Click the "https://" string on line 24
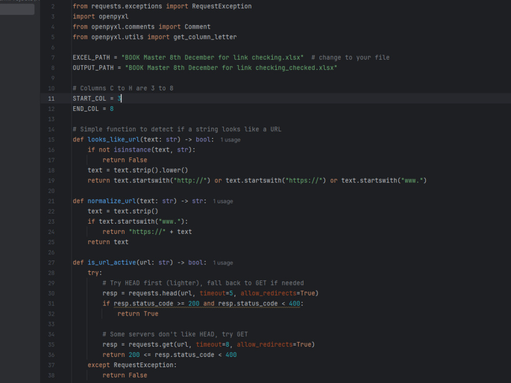The height and width of the screenshot is (383, 511). point(147,232)
